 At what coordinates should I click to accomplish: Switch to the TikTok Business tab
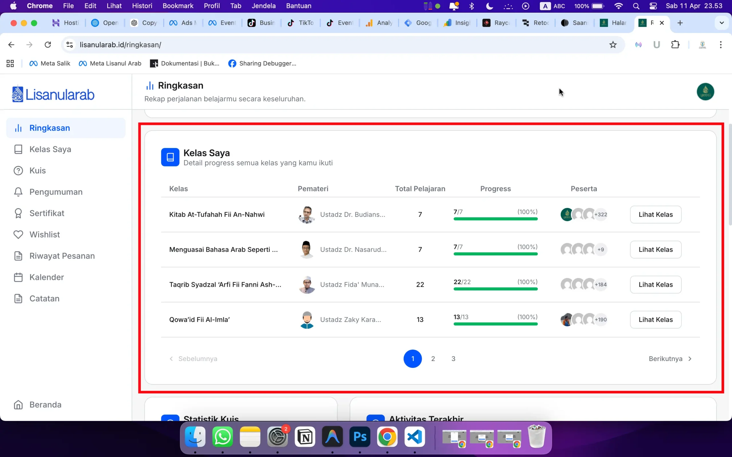(x=262, y=23)
